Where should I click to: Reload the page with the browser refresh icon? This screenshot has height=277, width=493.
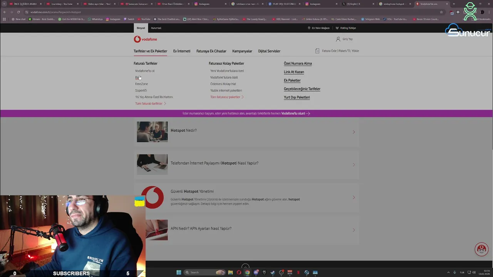(x=18, y=12)
